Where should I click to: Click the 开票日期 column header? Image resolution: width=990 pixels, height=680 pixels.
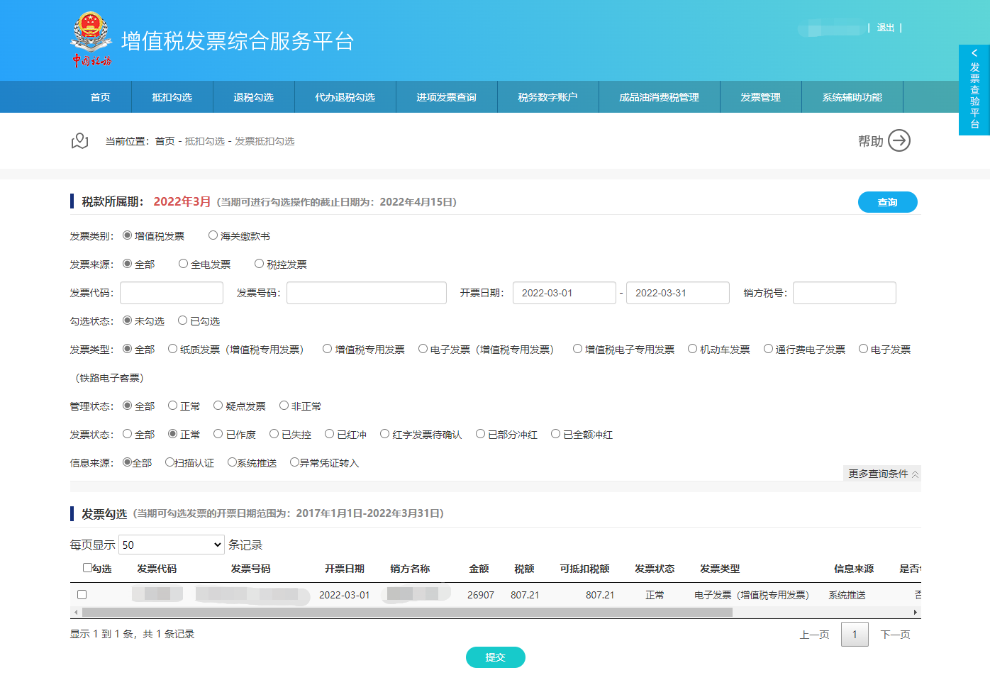point(345,569)
